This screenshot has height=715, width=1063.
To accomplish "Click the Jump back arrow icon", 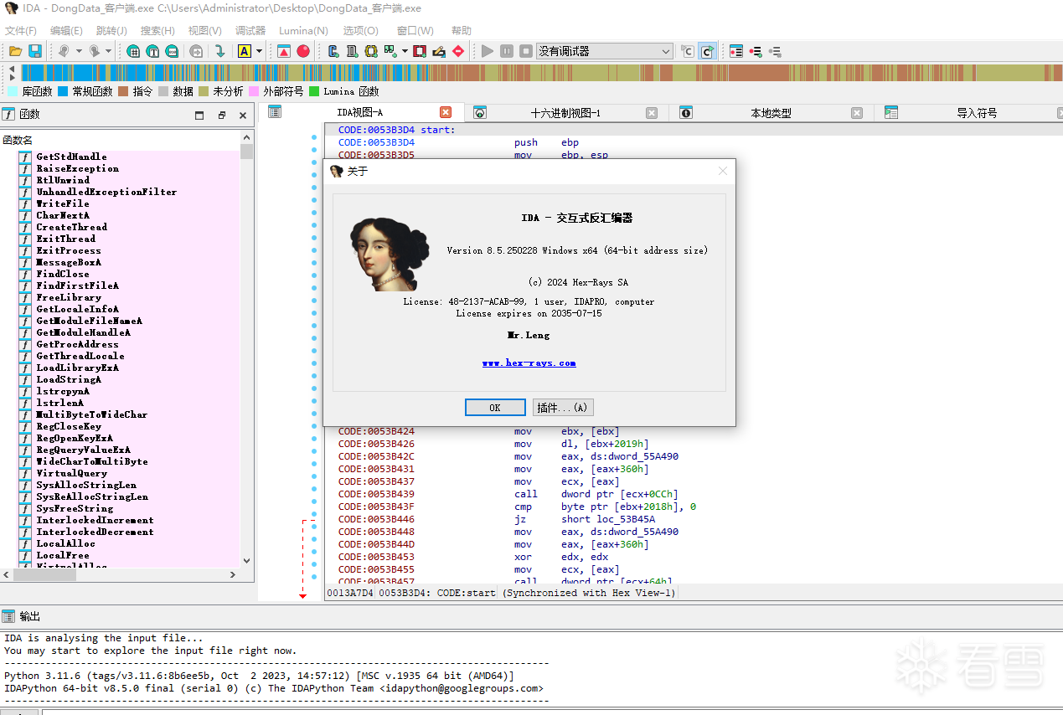I will pos(63,51).
